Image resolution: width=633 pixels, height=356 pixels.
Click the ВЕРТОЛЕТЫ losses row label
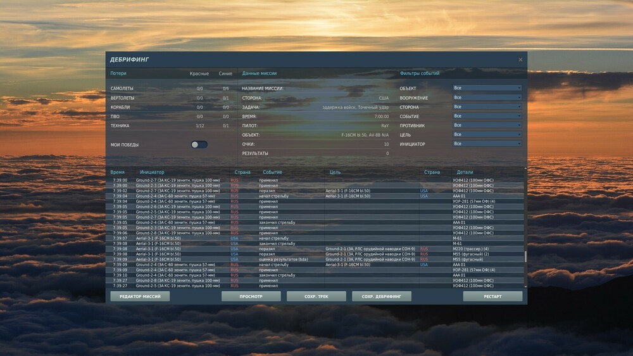tap(122, 98)
